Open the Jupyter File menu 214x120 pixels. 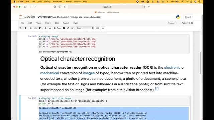22,23
